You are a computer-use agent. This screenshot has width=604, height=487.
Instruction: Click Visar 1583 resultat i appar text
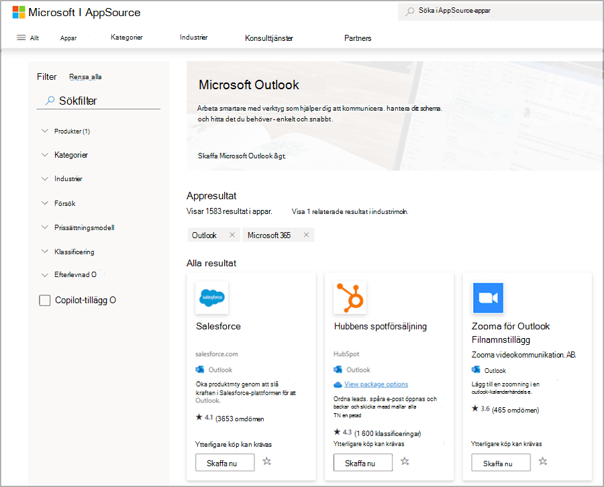(x=230, y=211)
